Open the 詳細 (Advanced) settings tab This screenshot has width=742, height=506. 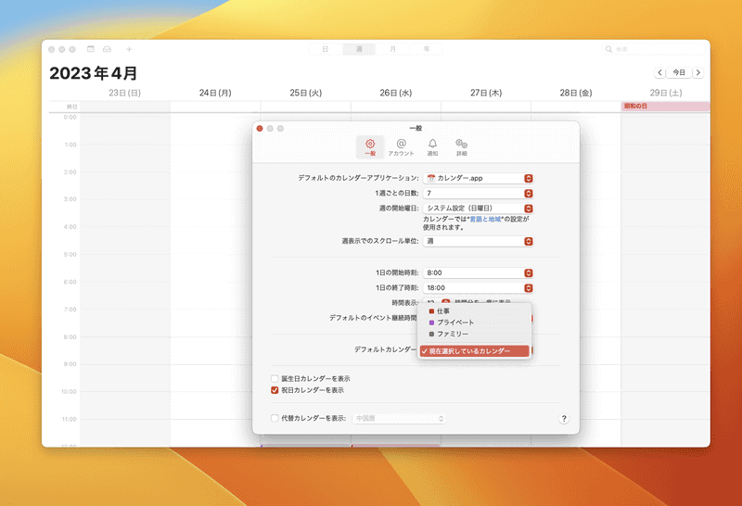[x=461, y=147]
